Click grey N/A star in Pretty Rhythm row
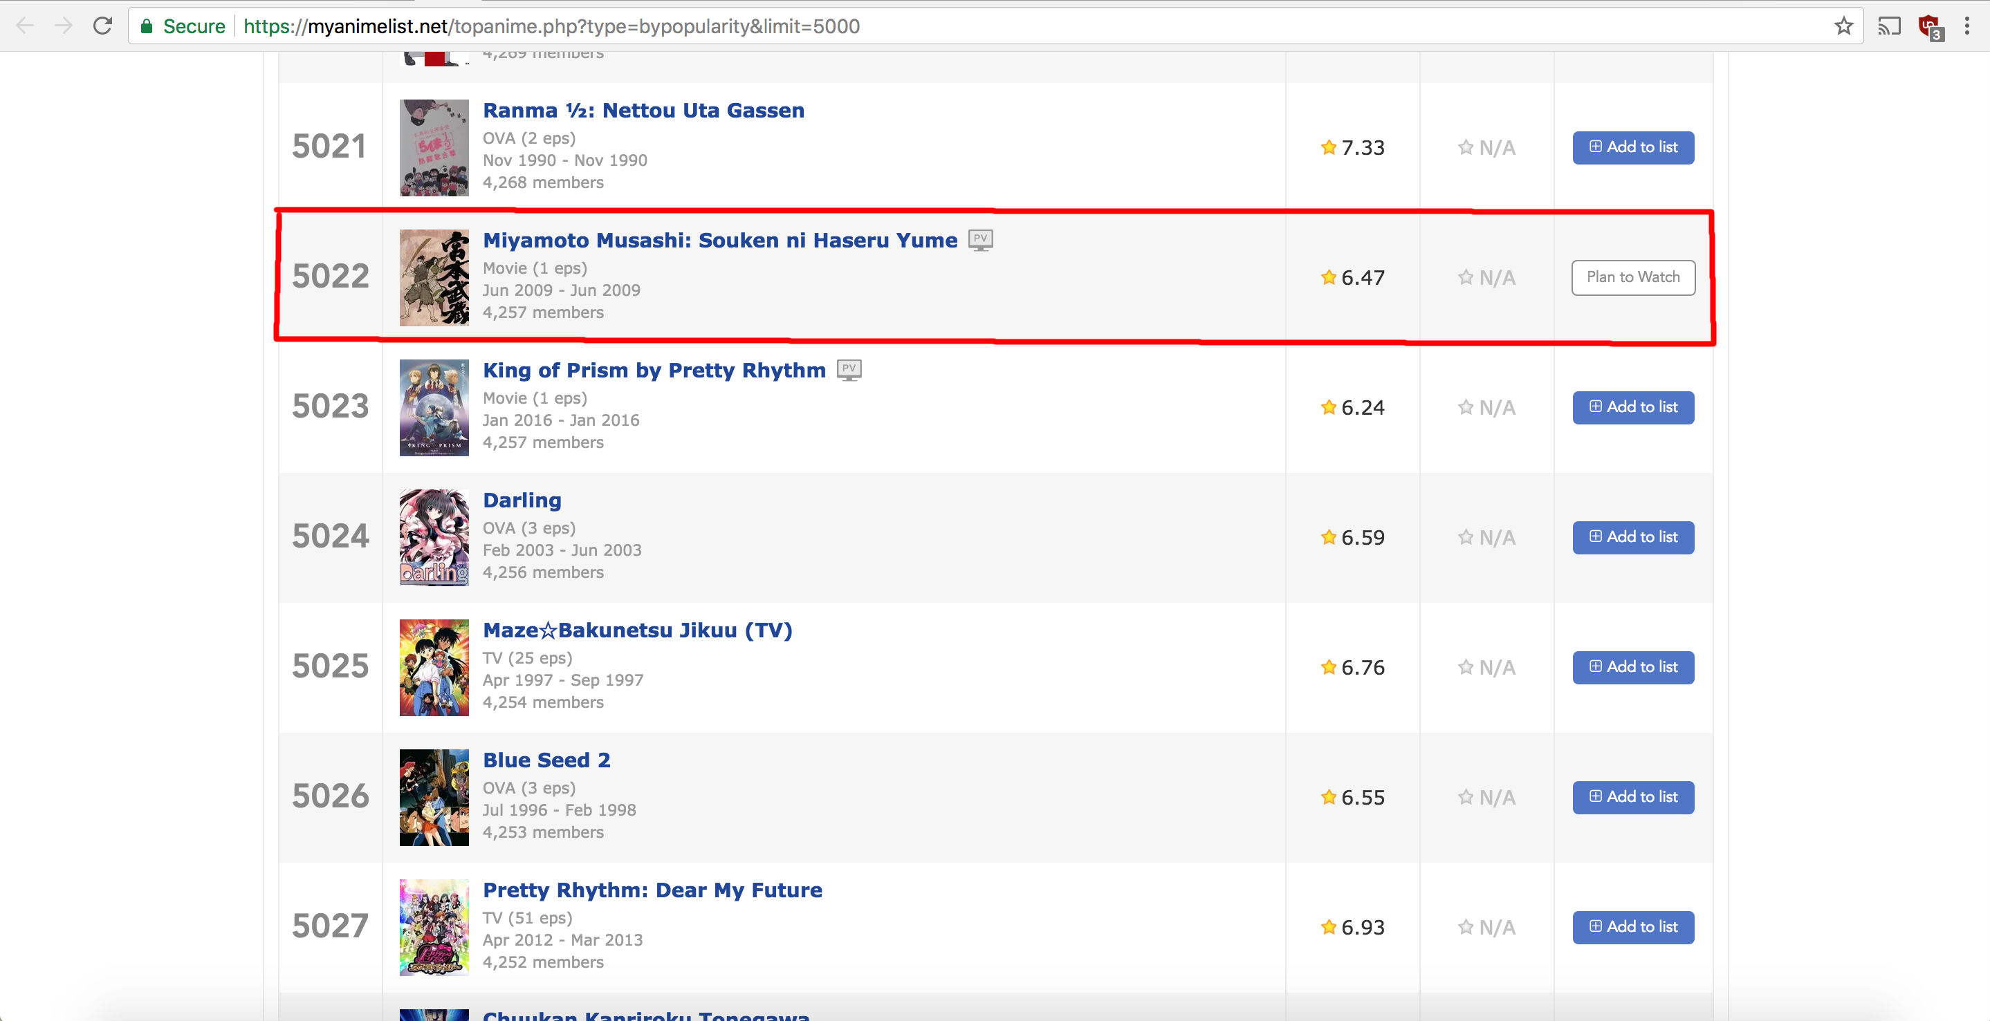Image resolution: width=1990 pixels, height=1021 pixels. click(1466, 926)
